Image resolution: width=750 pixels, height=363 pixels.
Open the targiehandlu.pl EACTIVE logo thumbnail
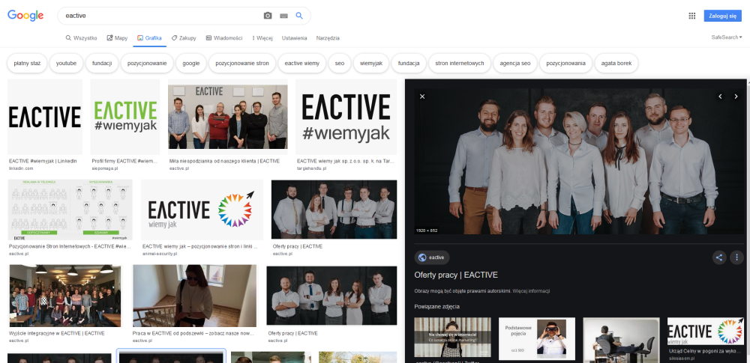pyautogui.click(x=346, y=117)
